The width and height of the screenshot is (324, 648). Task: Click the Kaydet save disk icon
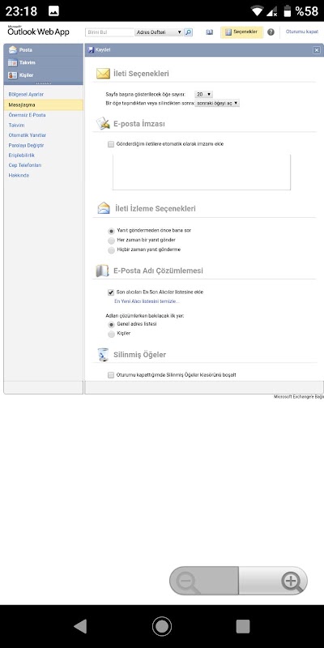point(91,50)
